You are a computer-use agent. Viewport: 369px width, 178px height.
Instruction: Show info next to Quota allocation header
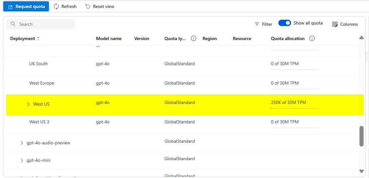(312, 38)
